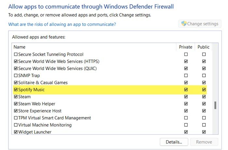Enable Secure Socket Tunneling Protocol checkbox
The image size is (228, 150).
(16, 54)
